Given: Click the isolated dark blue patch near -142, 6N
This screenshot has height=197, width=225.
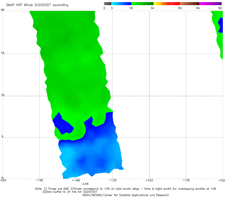Looking at the screenshot, I should click(63, 125).
